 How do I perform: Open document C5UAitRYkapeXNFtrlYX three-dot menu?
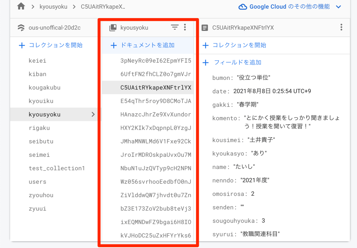coord(341,27)
